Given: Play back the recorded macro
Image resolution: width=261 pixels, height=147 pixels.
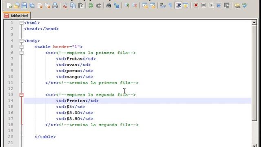Looking at the screenshot, I should [x=211, y=5].
